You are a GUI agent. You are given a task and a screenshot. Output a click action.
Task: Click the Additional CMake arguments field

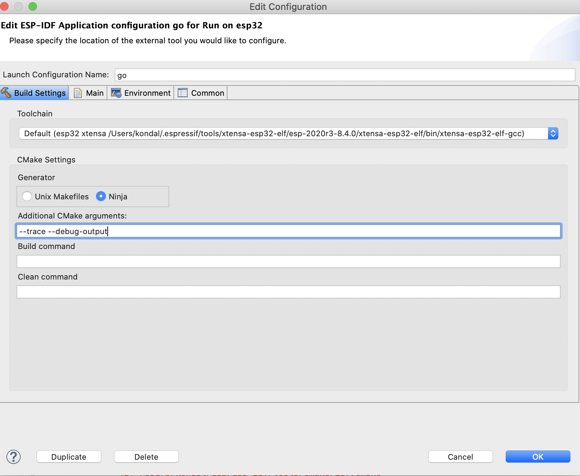point(288,231)
